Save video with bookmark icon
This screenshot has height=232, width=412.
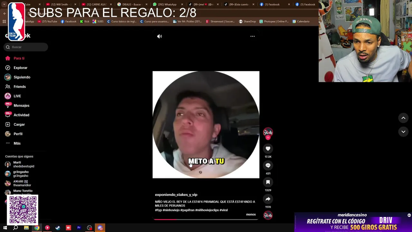(268, 182)
